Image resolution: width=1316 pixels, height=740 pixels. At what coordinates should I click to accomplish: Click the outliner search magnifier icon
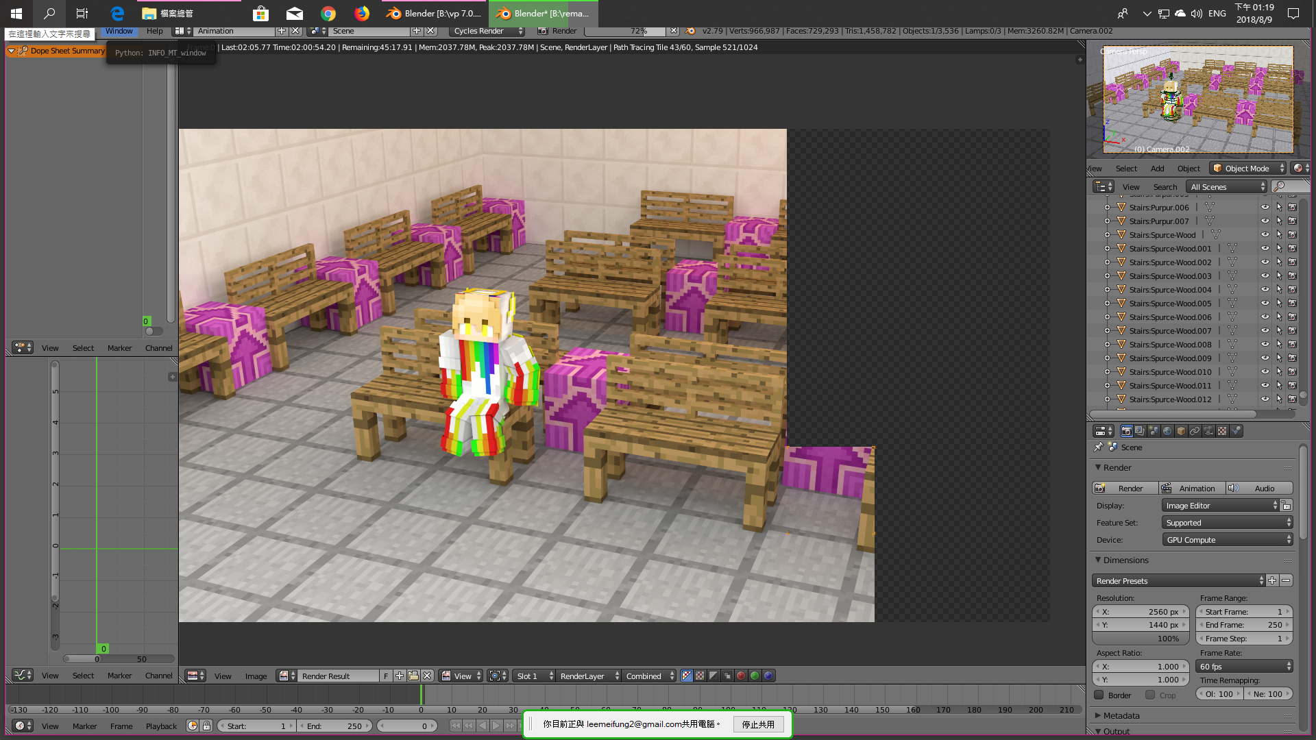[1279, 187]
